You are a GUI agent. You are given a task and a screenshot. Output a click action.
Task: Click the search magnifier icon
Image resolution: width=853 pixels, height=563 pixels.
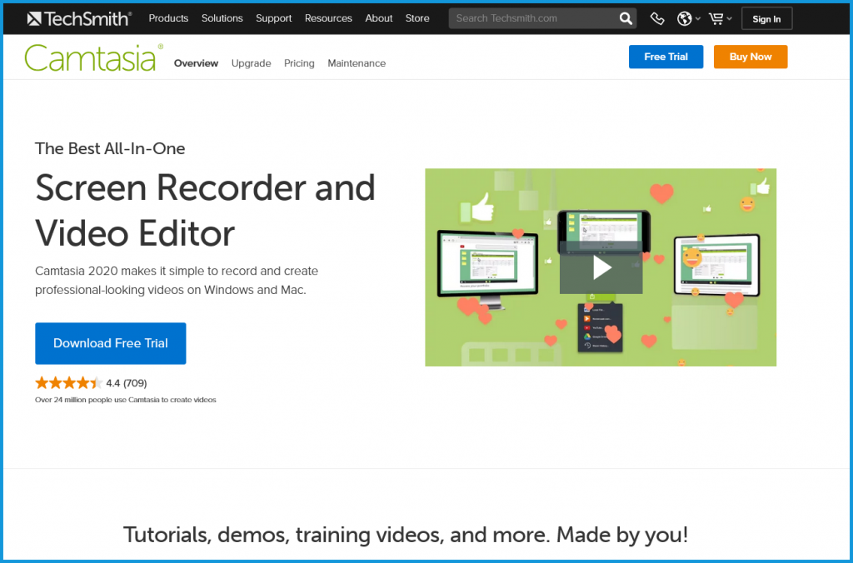pyautogui.click(x=626, y=18)
